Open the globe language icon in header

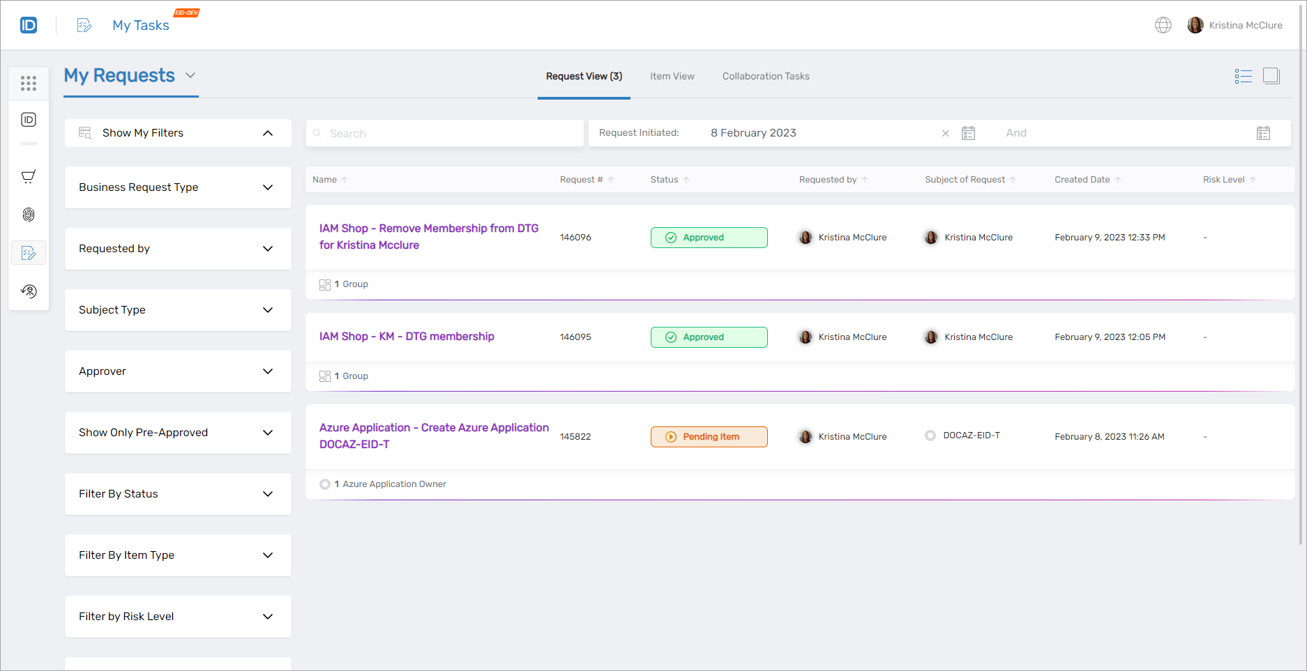pos(1163,24)
